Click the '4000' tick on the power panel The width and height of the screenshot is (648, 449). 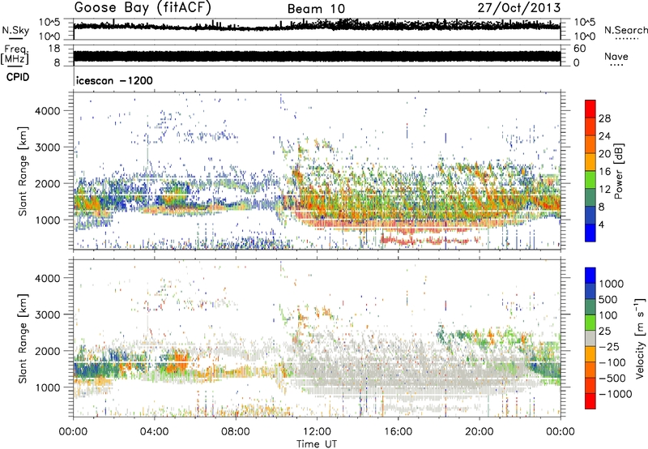click(47, 111)
